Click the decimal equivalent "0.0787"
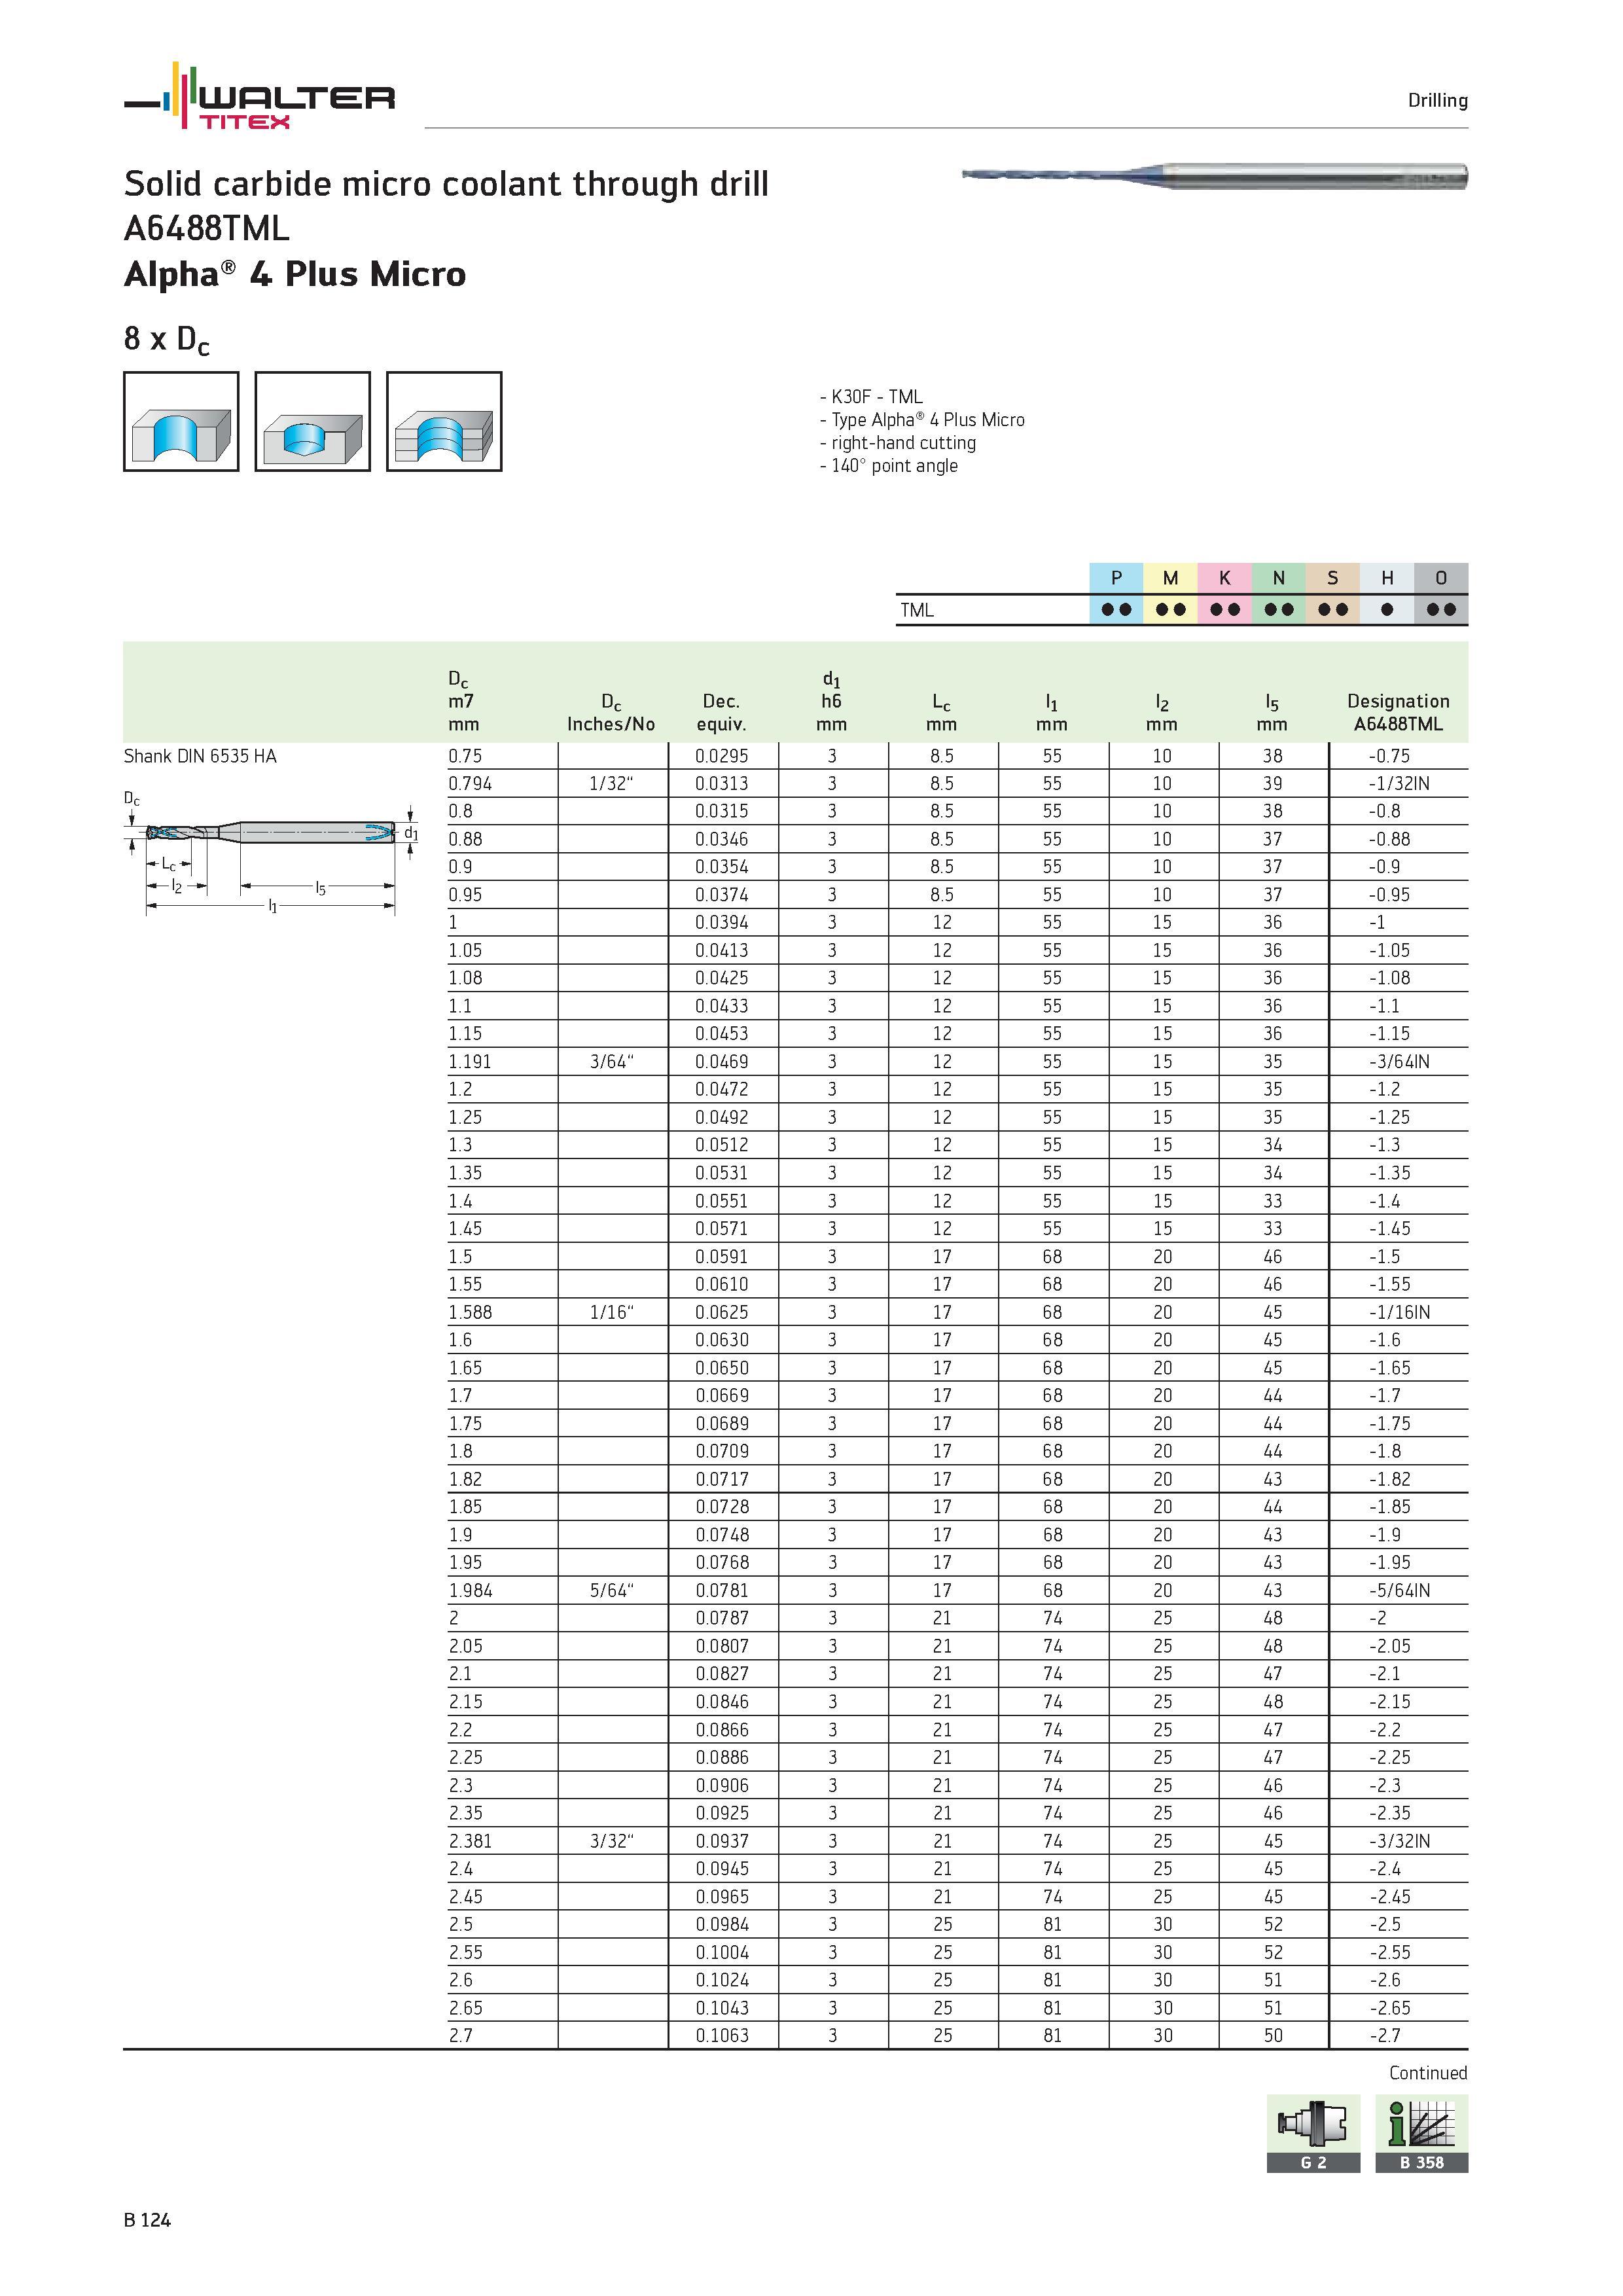The width and height of the screenshot is (1623, 2296). click(x=721, y=1618)
